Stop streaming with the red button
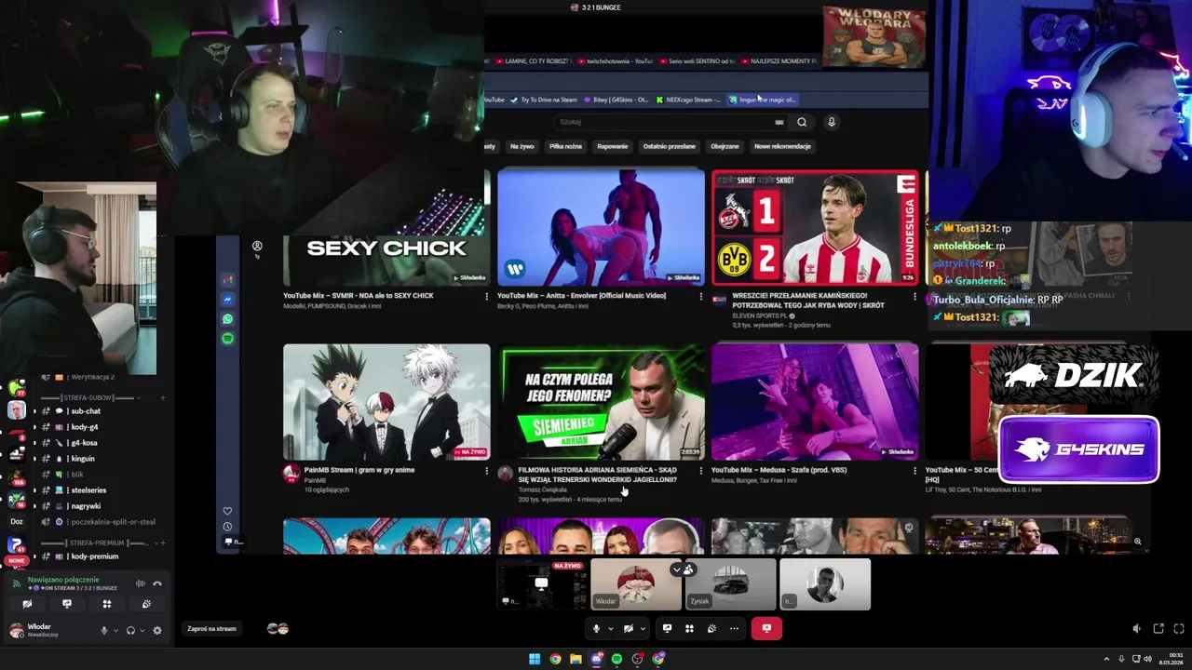The width and height of the screenshot is (1192, 670). [766, 628]
